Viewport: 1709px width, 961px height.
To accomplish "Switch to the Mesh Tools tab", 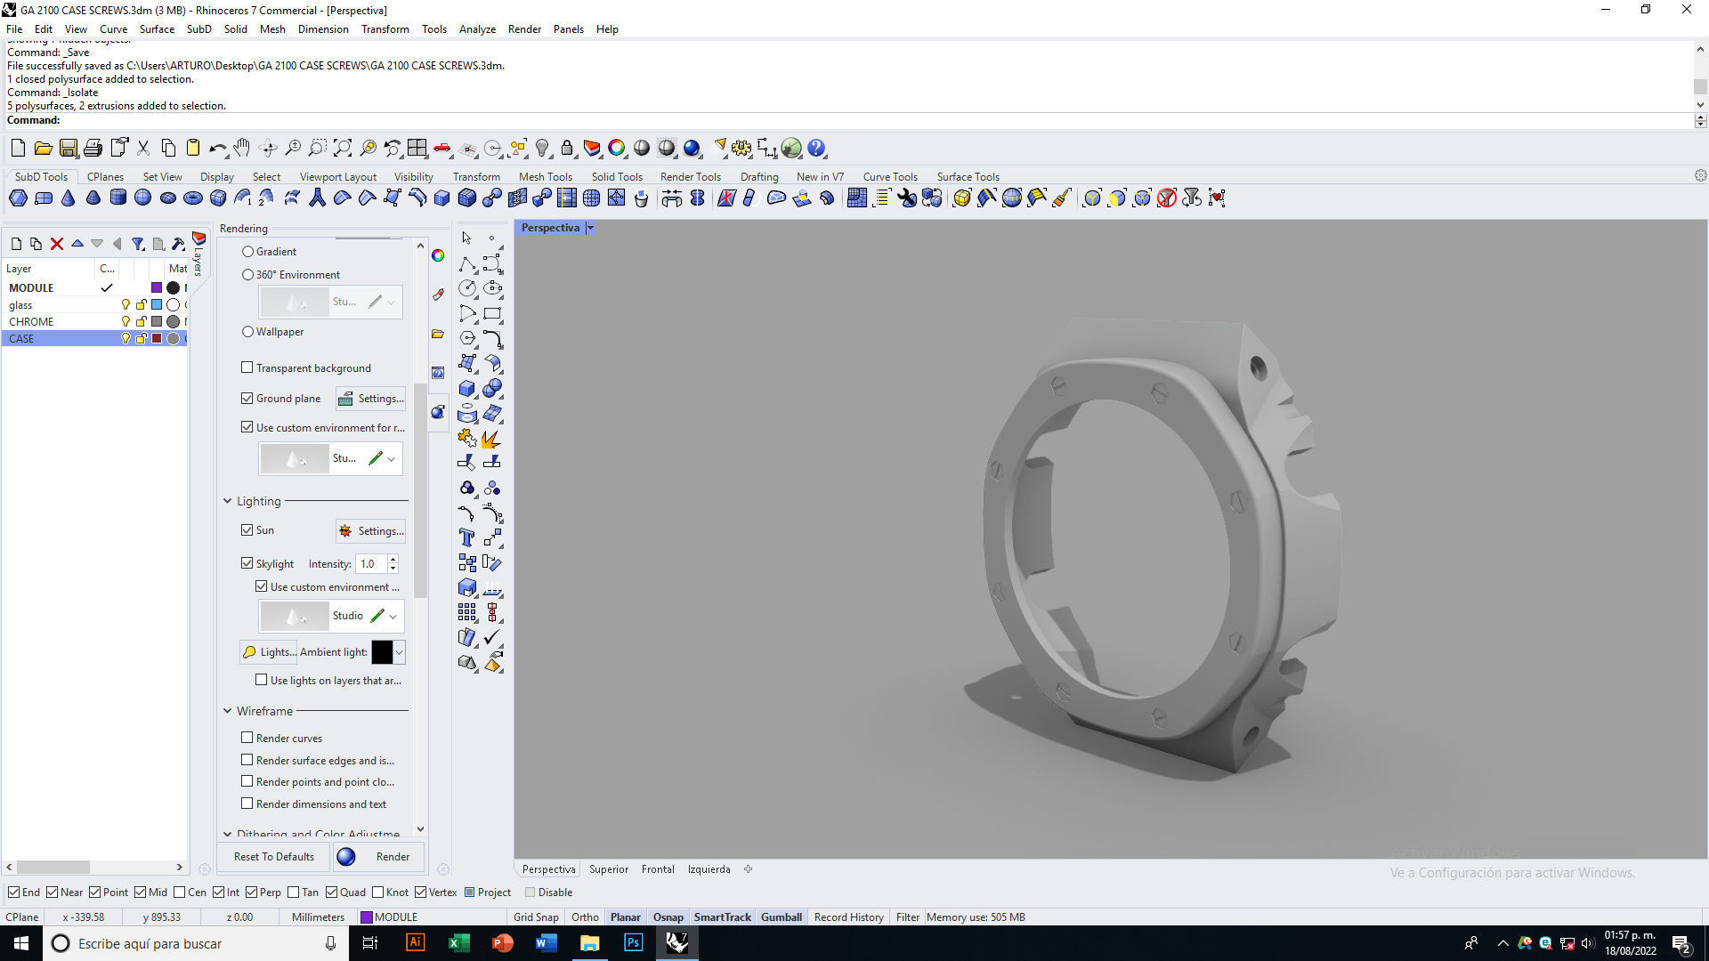I will pyautogui.click(x=545, y=177).
